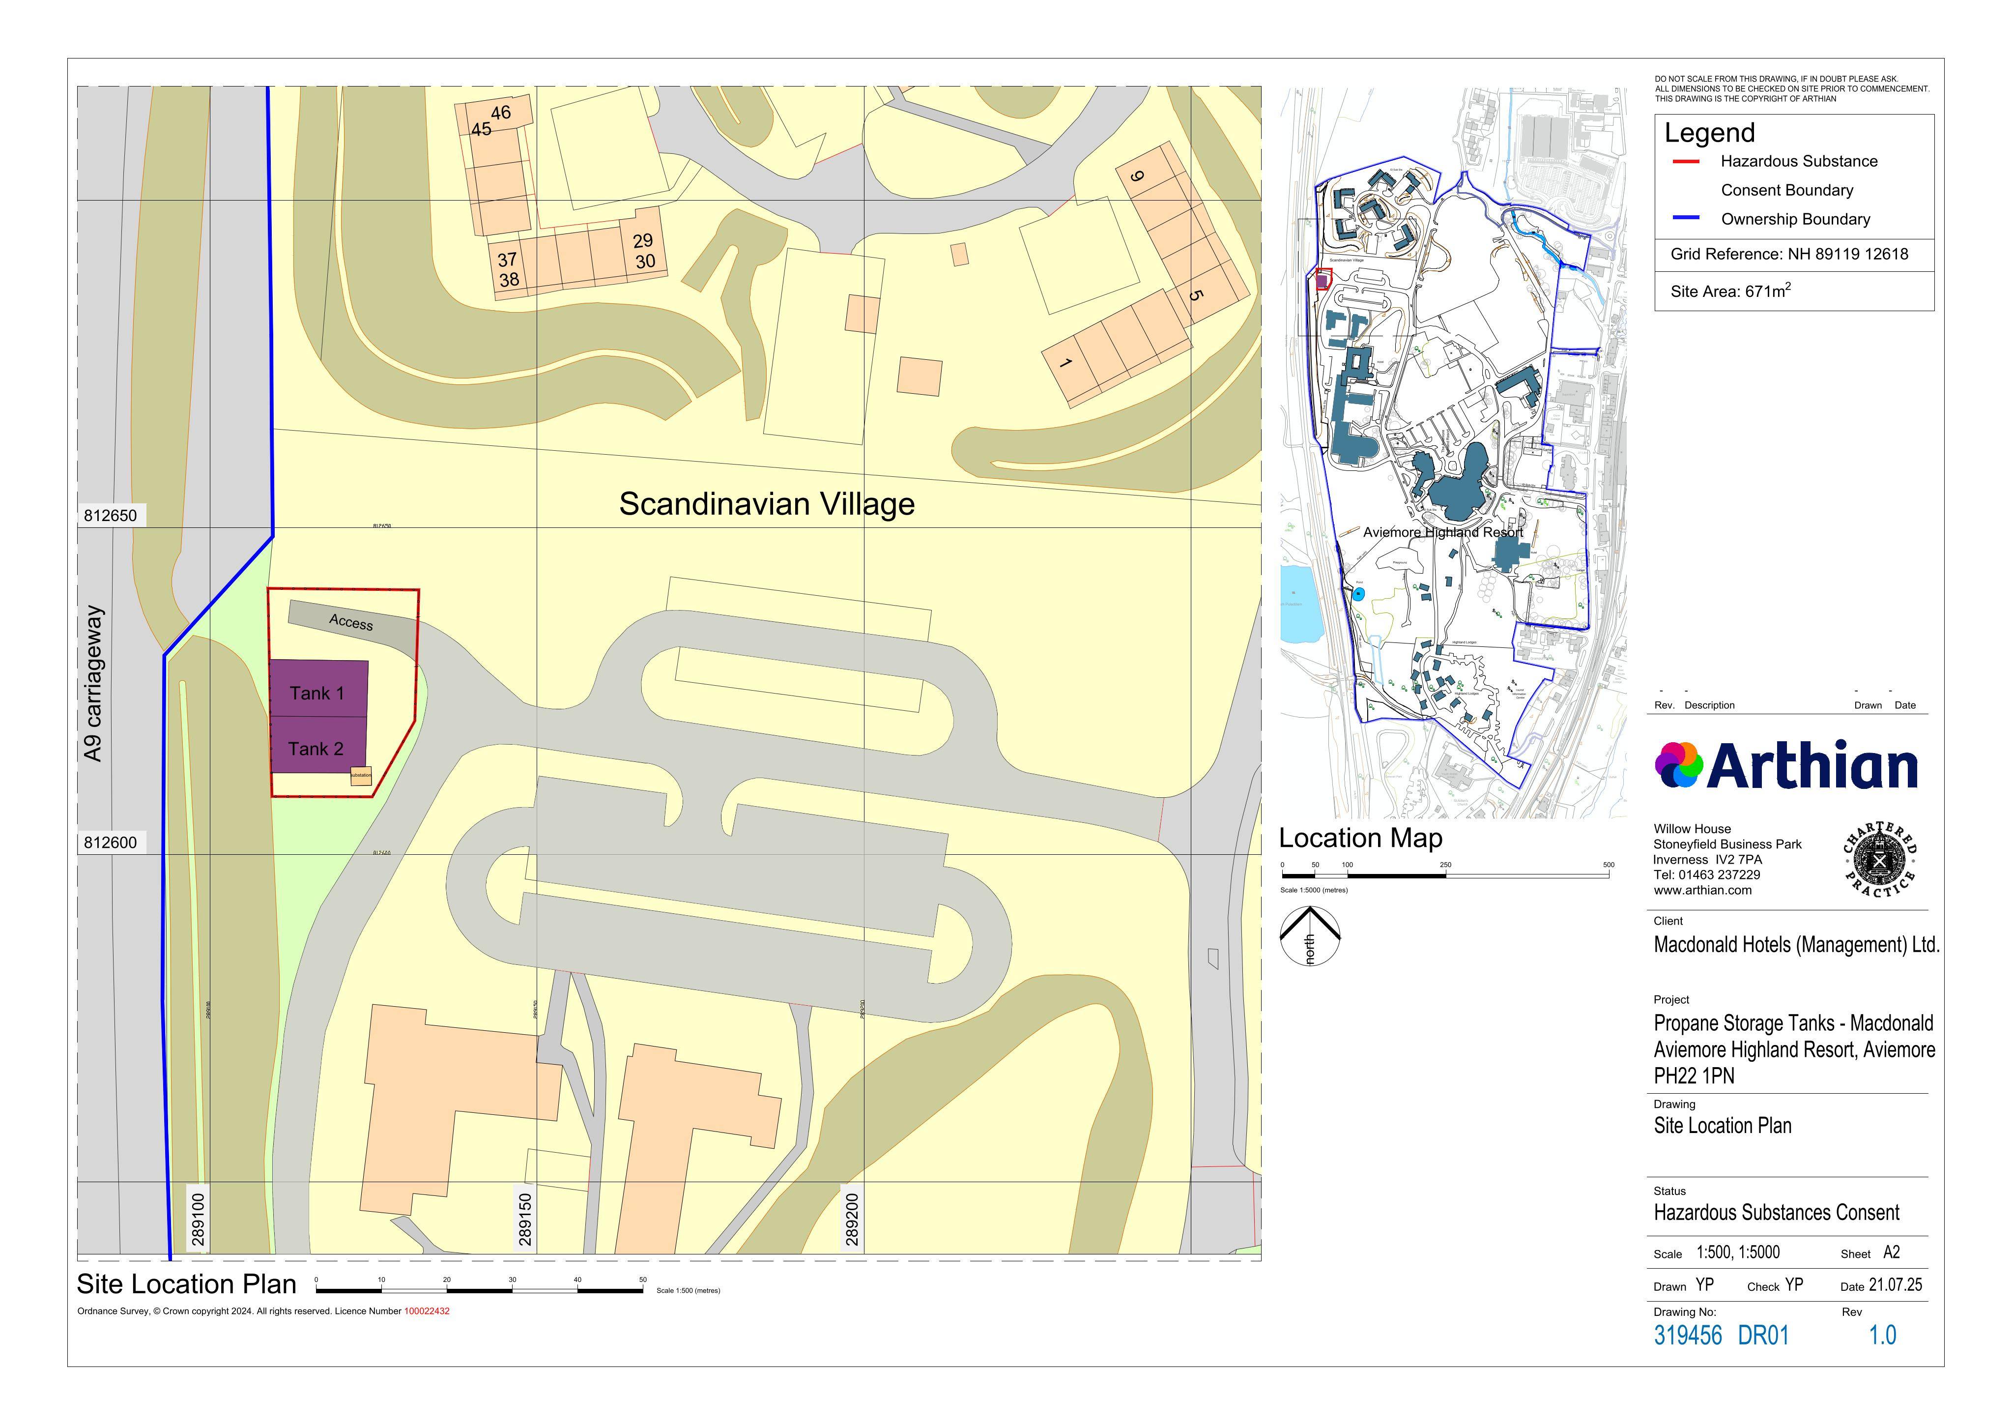The height and width of the screenshot is (1424, 2013).
Task: Click the scale 1:500, 1:5000 value
Action: coord(1738,1253)
